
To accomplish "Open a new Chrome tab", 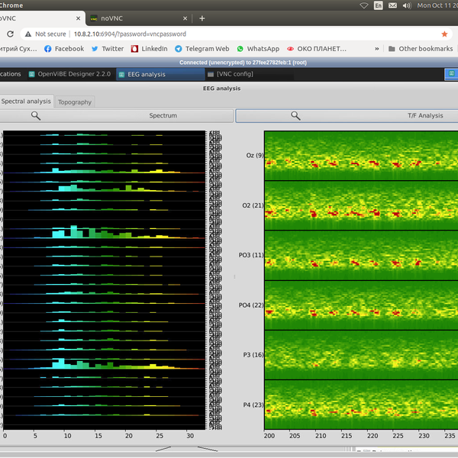I will (x=202, y=18).
